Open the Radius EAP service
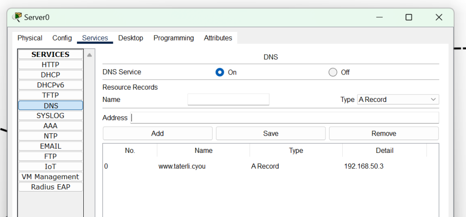 (x=51, y=187)
